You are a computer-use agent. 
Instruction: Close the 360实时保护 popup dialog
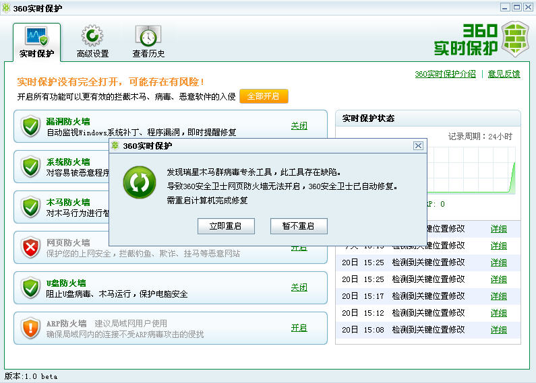pos(418,146)
